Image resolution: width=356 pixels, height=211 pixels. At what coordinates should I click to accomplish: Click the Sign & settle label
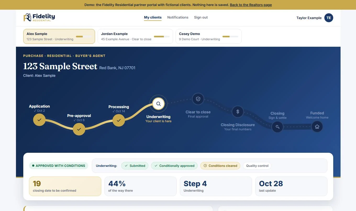277,118
